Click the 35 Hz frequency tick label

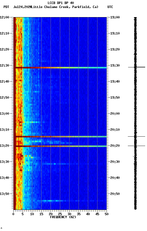[x=79, y=214]
